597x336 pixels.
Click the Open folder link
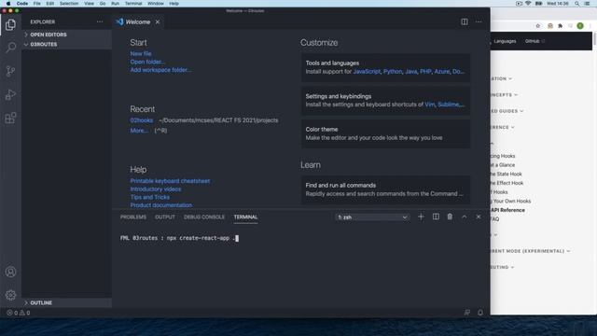[x=147, y=62]
